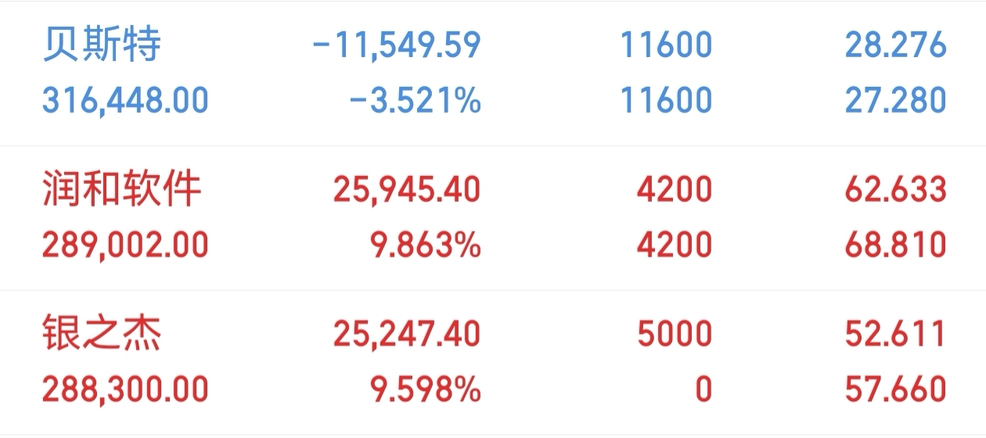
Task: Select 银之杰 available quantity 0
Action: coord(704,389)
